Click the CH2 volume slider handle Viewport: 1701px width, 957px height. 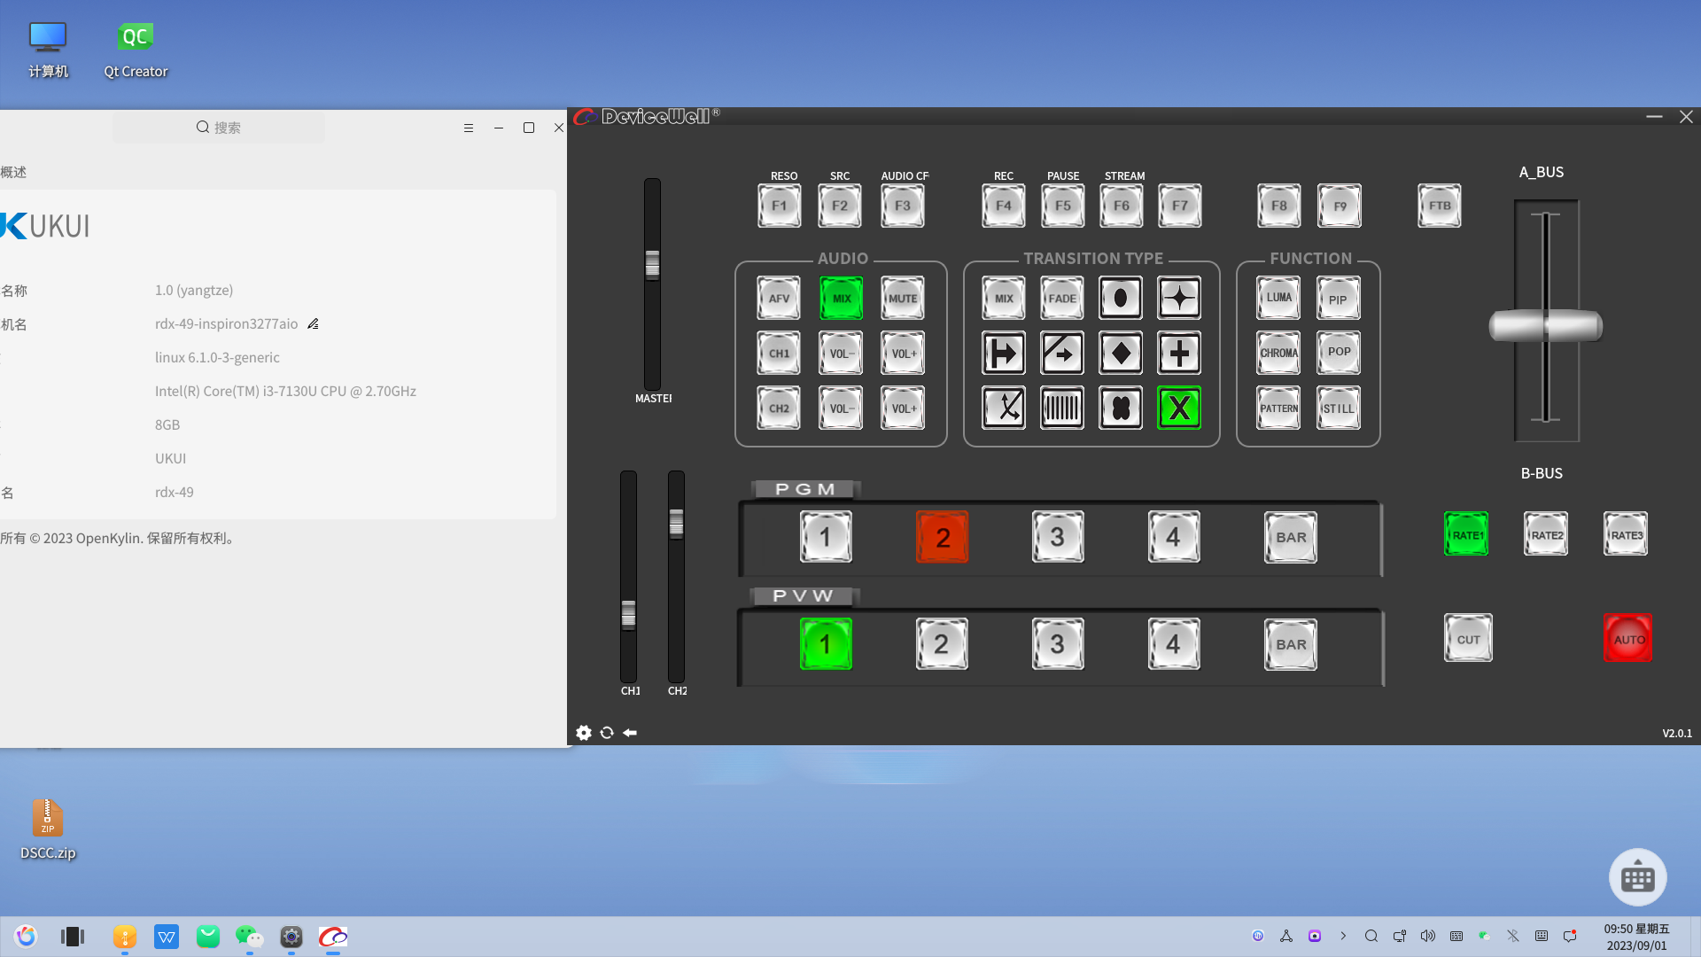[x=676, y=524]
